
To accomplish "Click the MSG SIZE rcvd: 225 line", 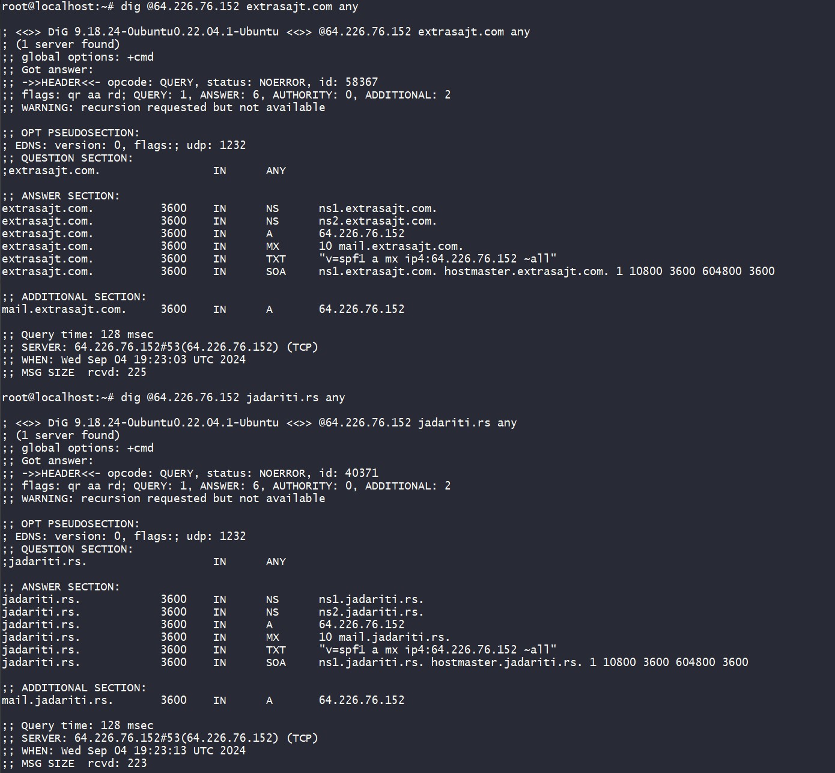I will tap(74, 373).
